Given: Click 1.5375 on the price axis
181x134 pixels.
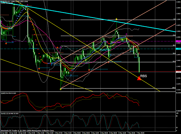Looking at the screenshot, I should (179, 84).
